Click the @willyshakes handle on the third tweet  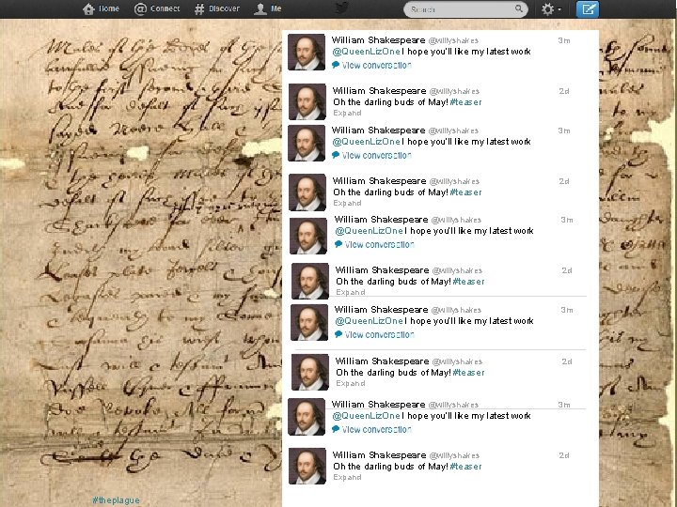[x=453, y=131]
